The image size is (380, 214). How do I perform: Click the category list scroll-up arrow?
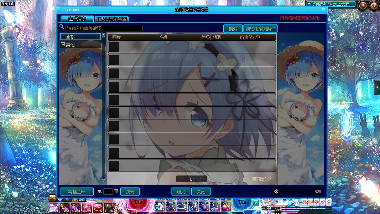coord(104,35)
